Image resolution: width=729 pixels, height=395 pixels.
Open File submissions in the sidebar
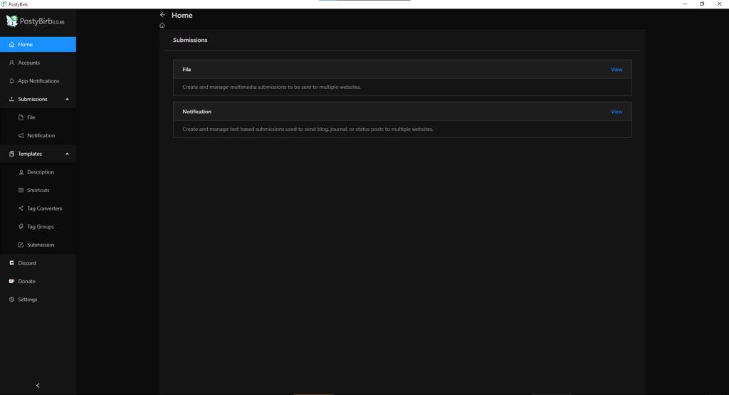click(31, 117)
